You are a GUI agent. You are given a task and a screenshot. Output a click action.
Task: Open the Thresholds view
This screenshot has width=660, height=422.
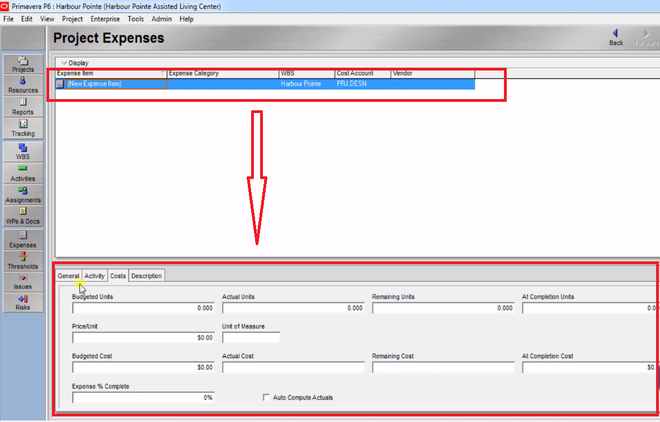pos(23,260)
